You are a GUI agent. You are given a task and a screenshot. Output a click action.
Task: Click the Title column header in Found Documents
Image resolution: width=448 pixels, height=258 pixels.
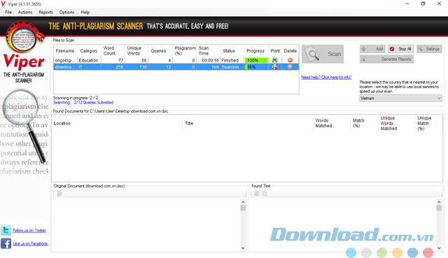248,123
